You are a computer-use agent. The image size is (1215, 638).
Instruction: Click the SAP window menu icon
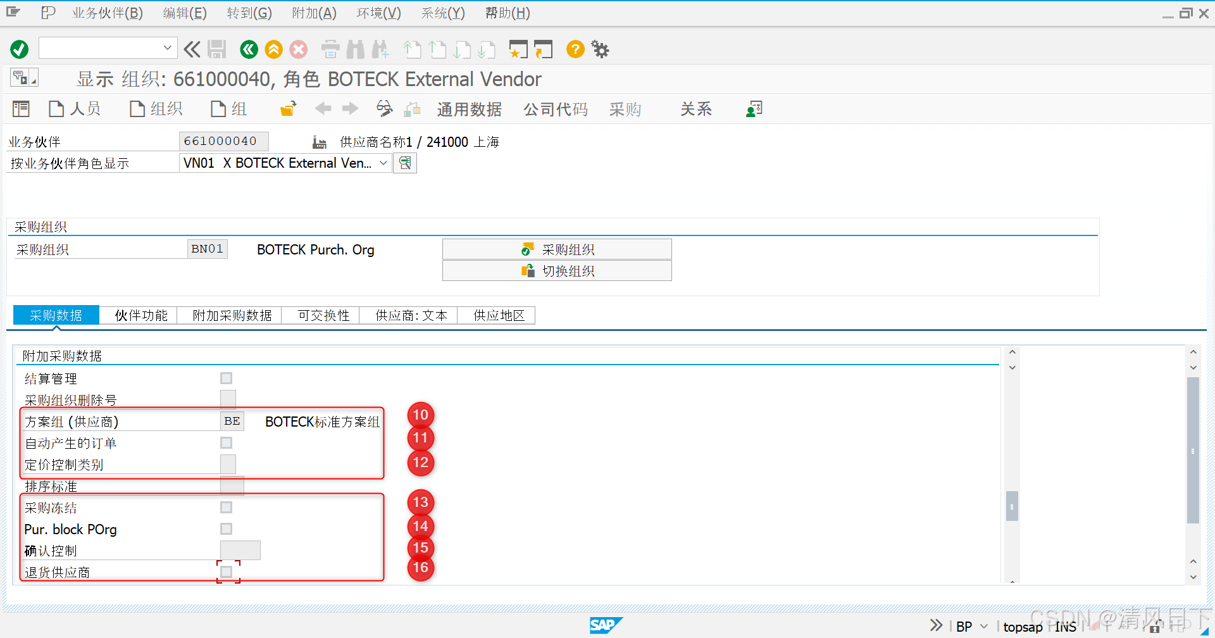[x=13, y=12]
